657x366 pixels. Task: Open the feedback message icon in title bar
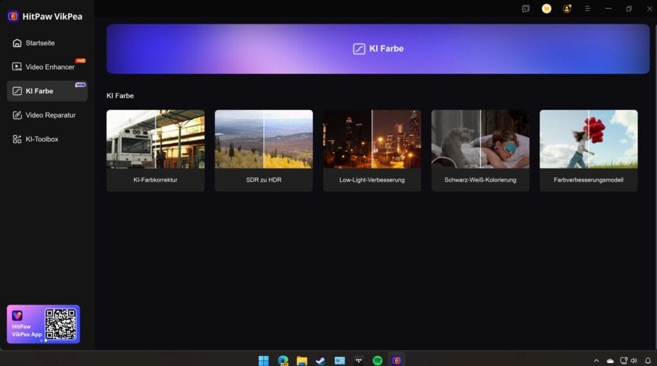(525, 9)
